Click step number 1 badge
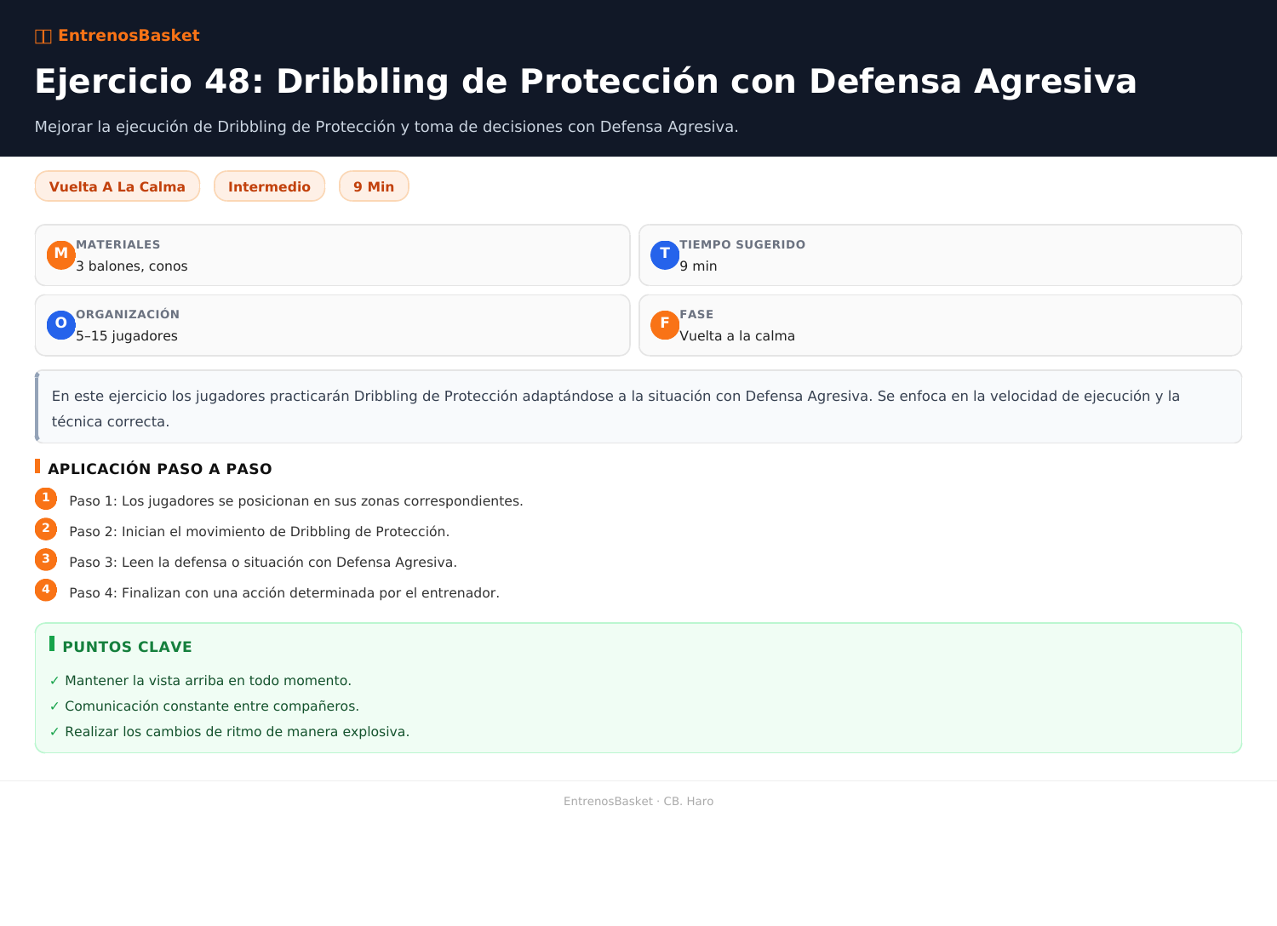 point(46,499)
